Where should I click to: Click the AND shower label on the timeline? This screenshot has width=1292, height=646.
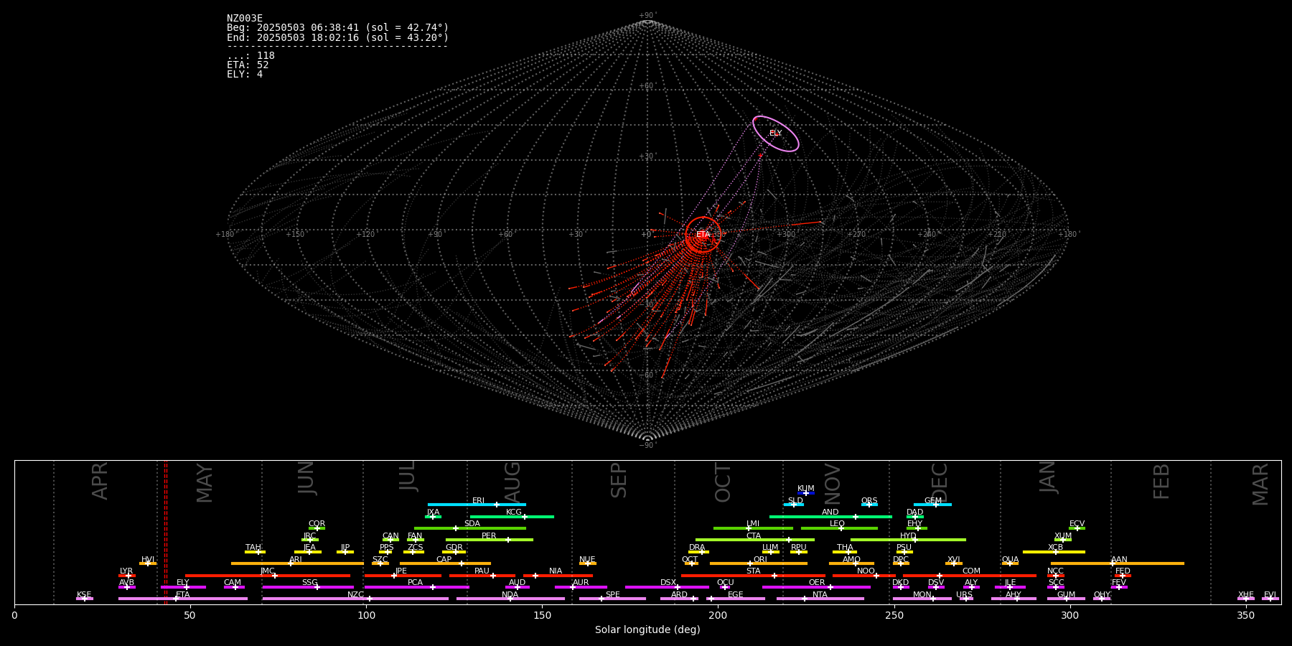[830, 512]
